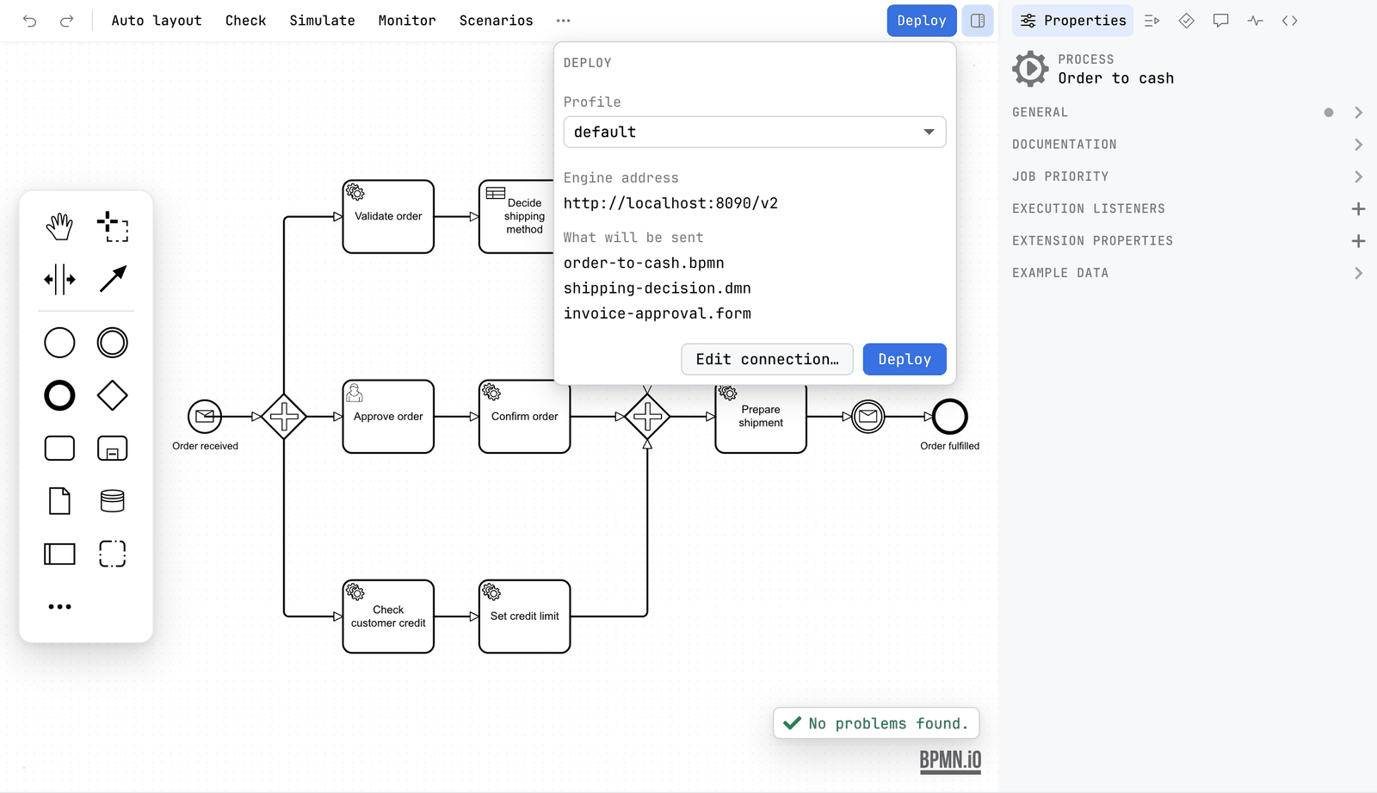
Task: Create a collapsed Subprocess from palette
Action: point(113,449)
